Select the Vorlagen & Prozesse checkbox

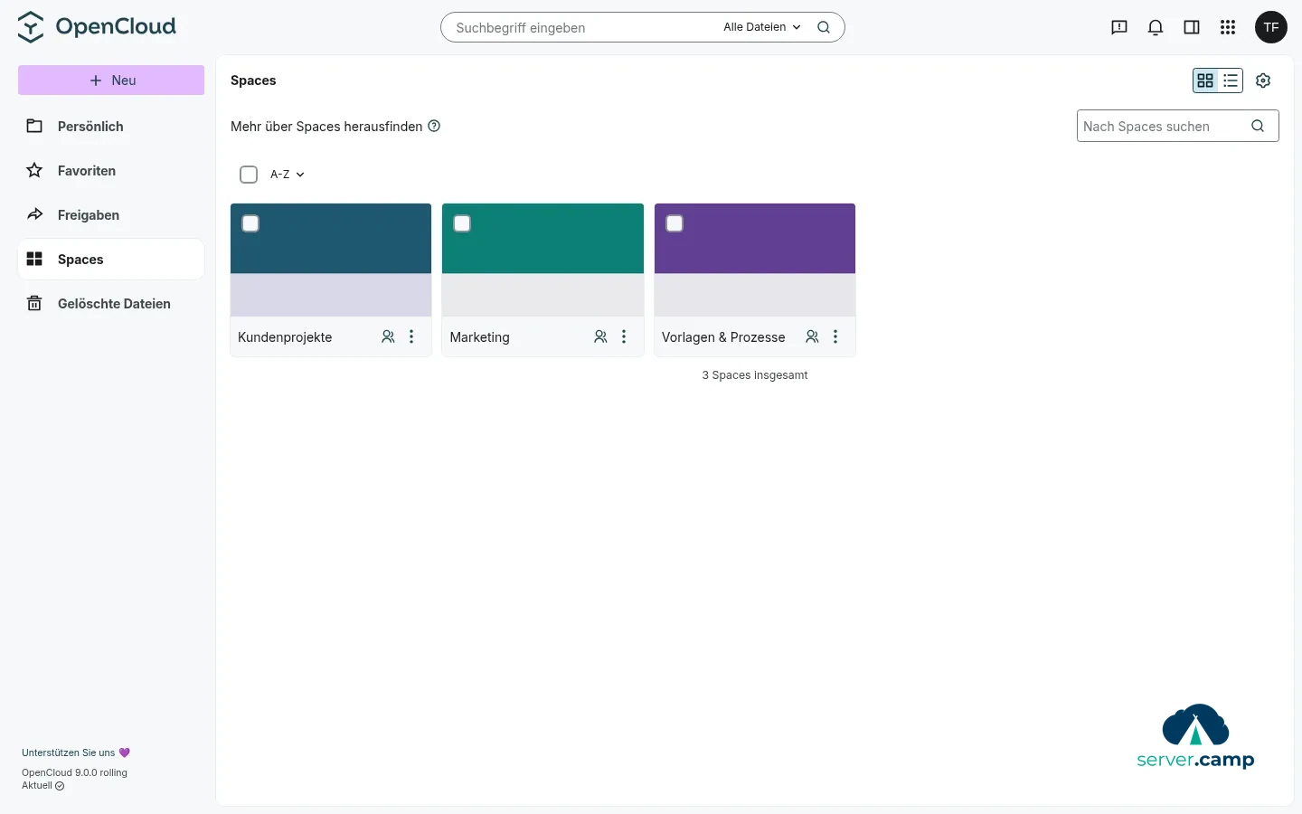675,223
